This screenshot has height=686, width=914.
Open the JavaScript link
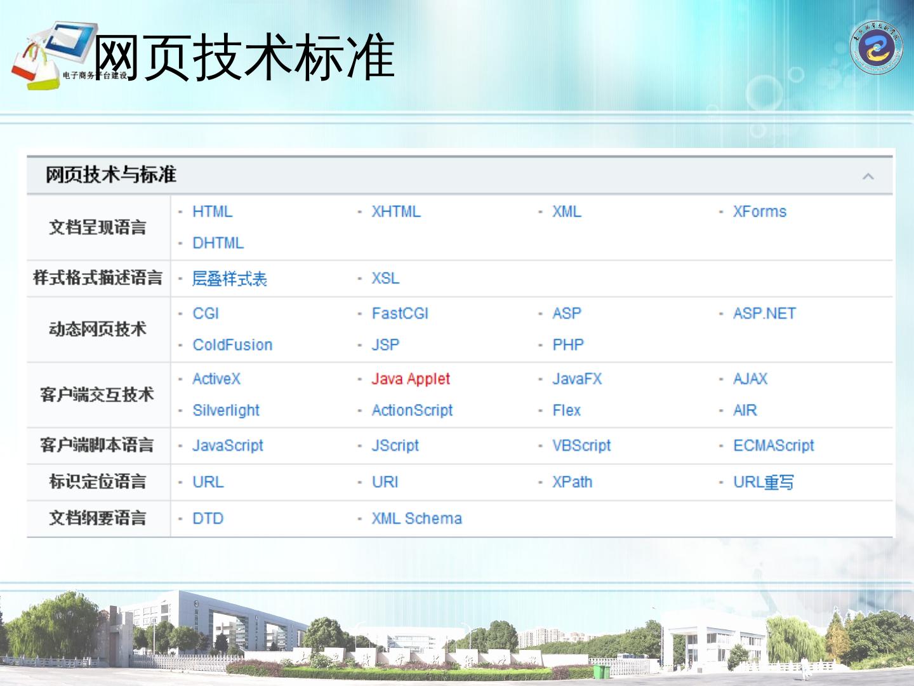pyautogui.click(x=227, y=446)
